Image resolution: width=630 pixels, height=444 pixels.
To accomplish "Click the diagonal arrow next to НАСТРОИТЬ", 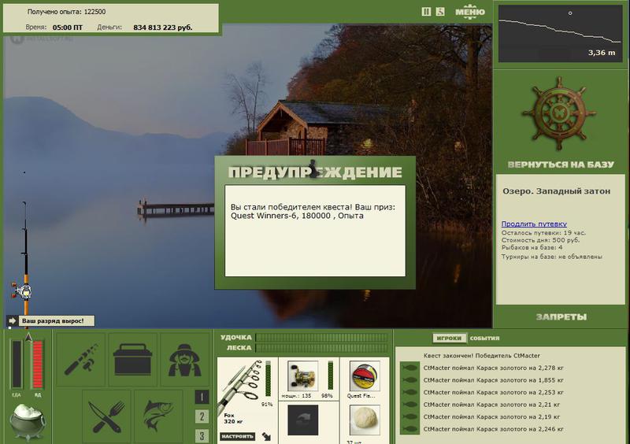I will click(x=266, y=436).
